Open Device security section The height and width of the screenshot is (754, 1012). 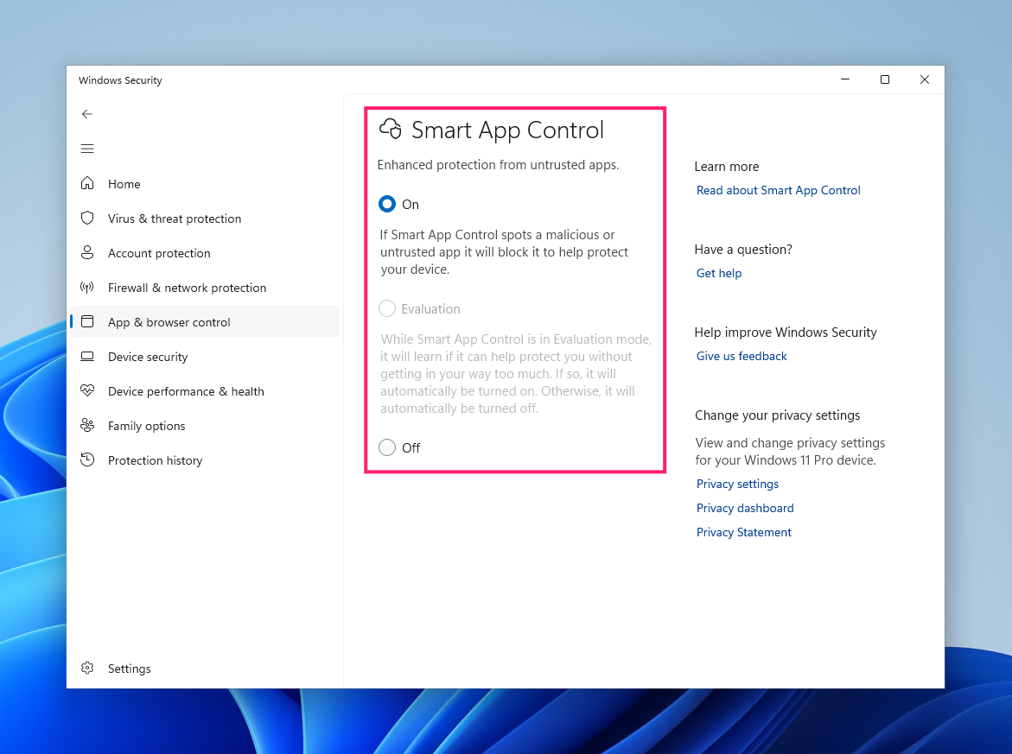(x=205, y=357)
